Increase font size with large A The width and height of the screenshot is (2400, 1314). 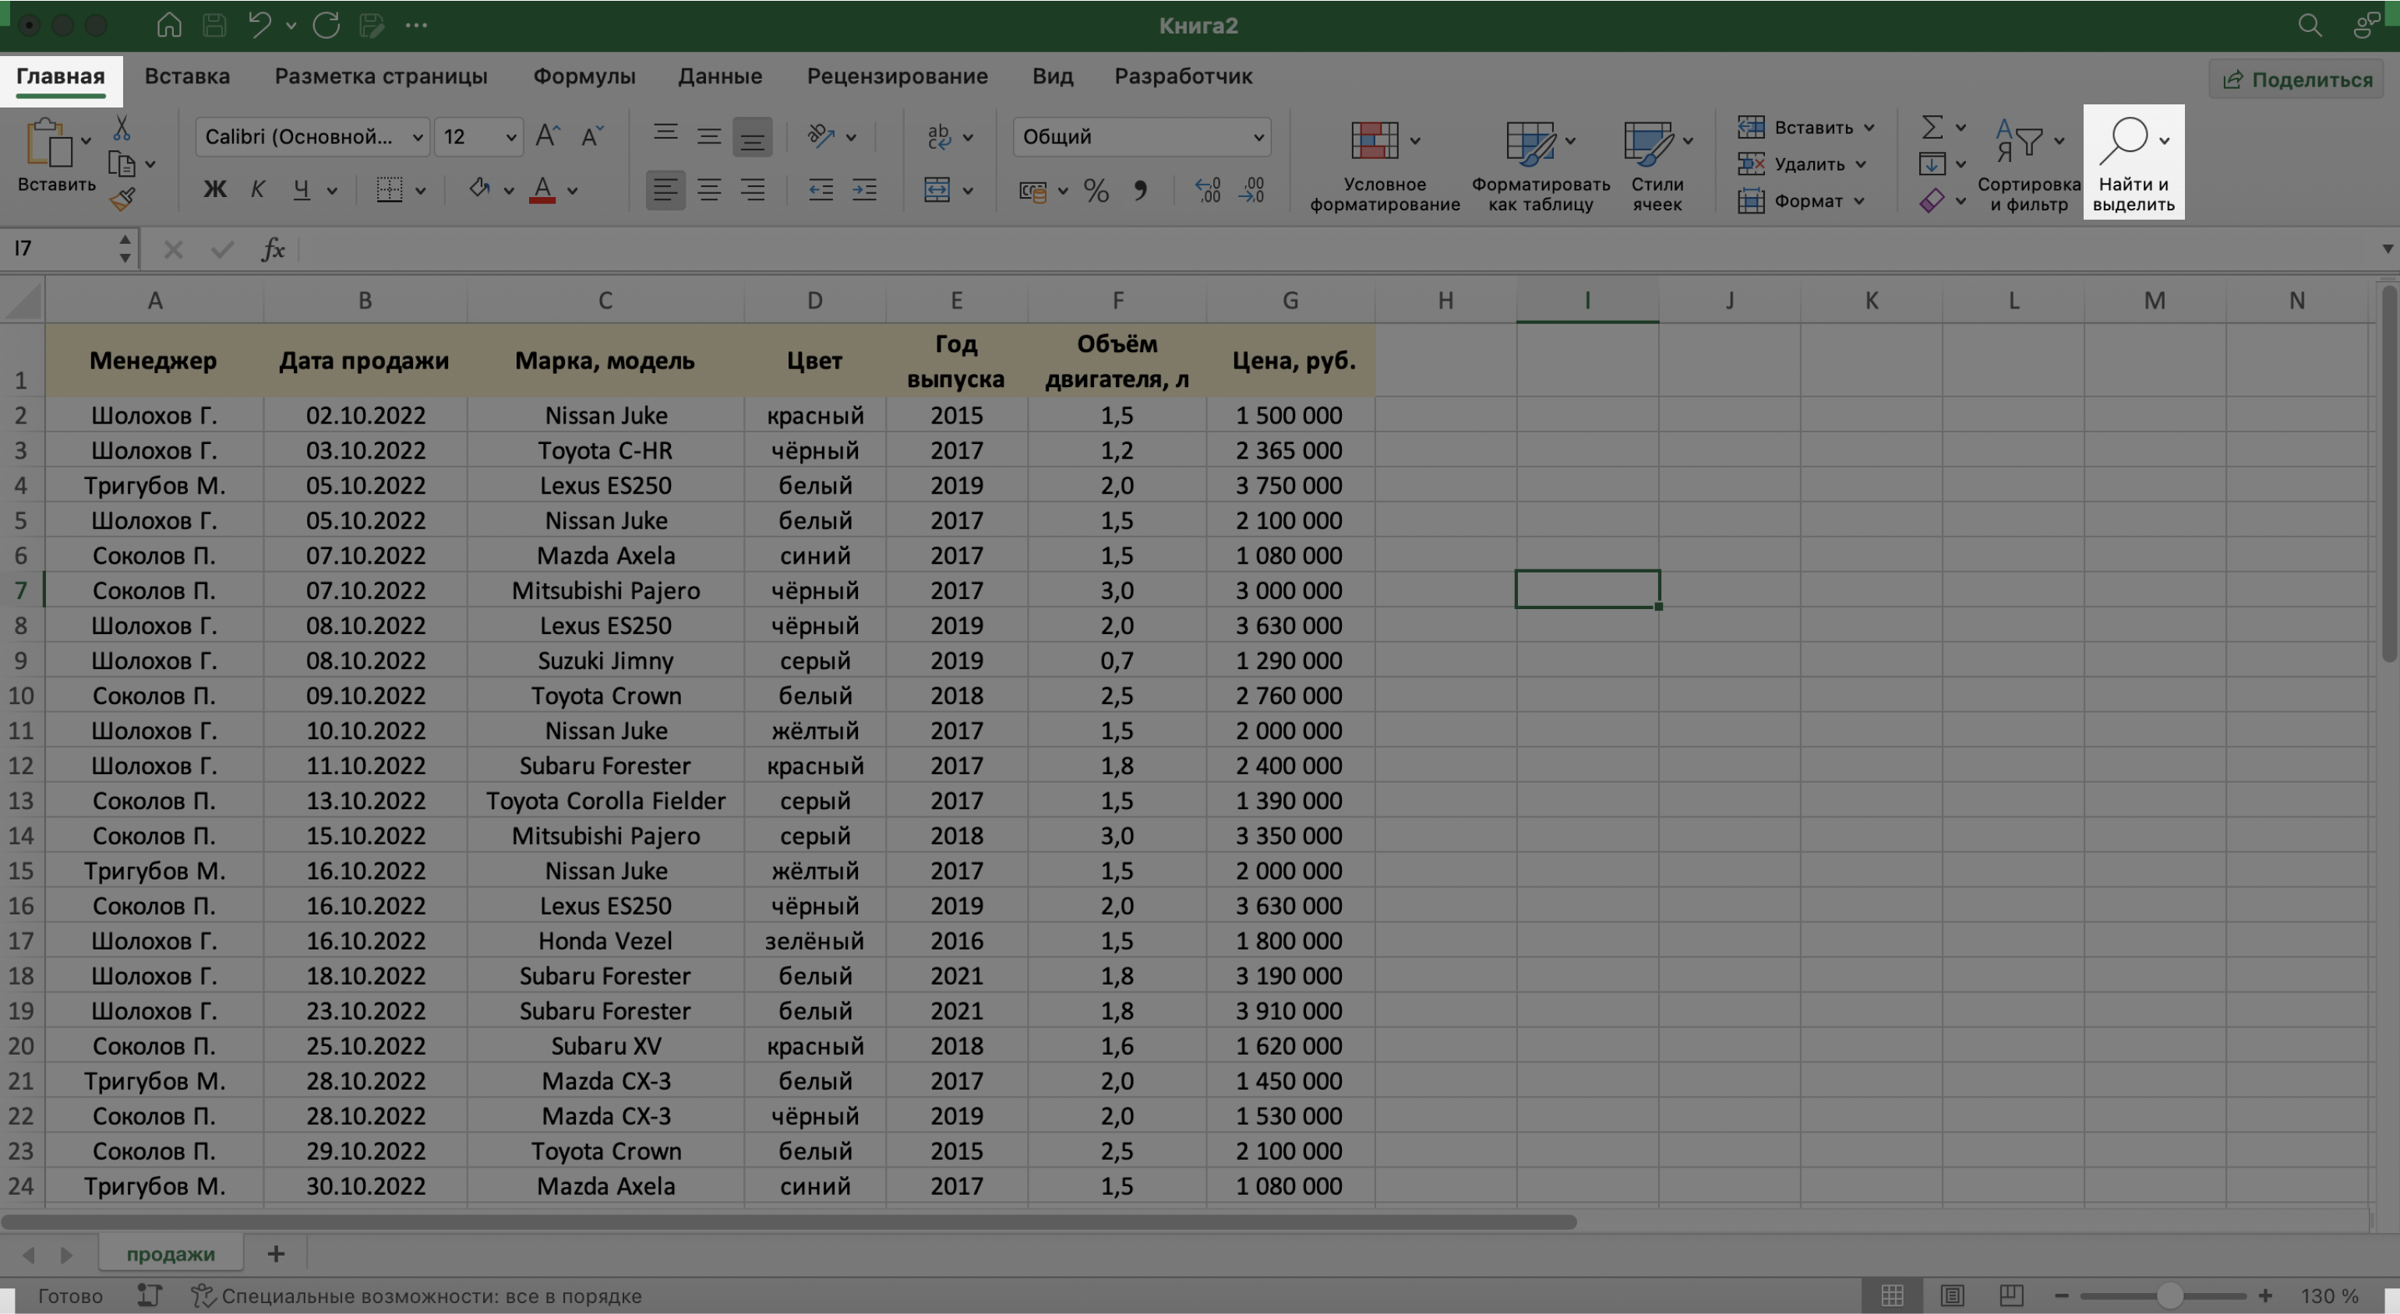pos(547,136)
